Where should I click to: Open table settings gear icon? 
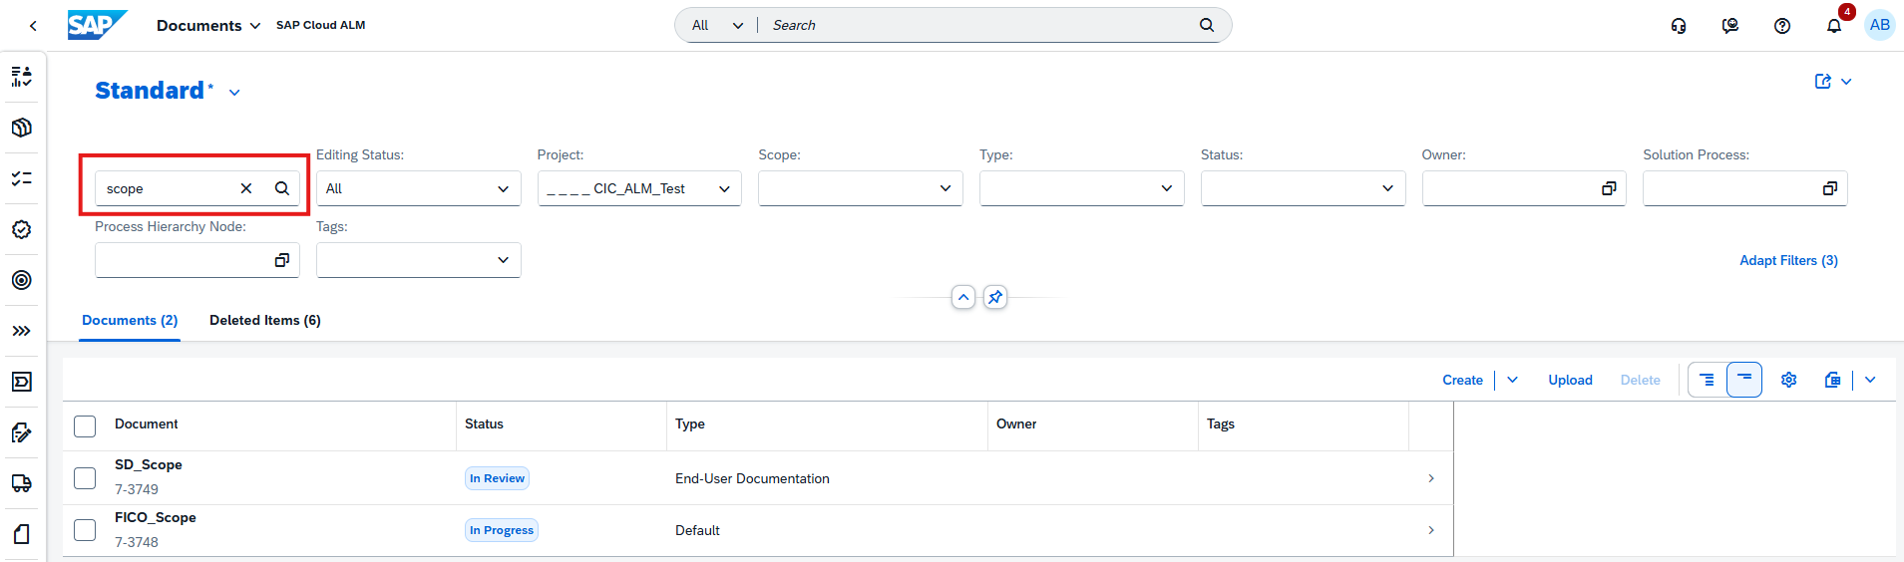[1788, 380]
